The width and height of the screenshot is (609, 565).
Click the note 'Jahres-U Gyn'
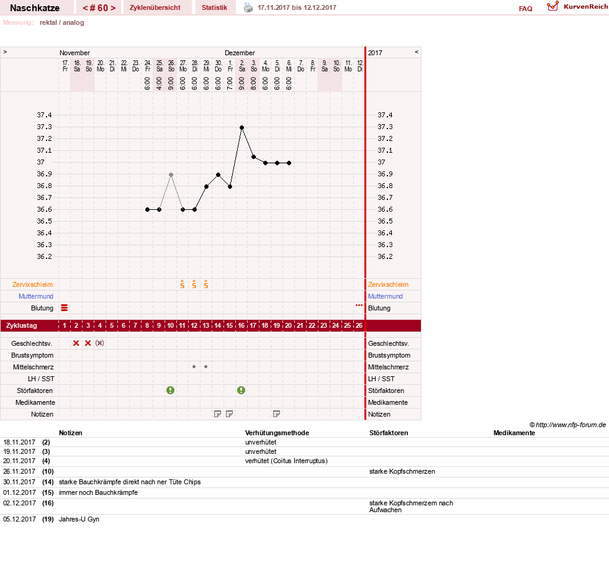[x=79, y=519]
